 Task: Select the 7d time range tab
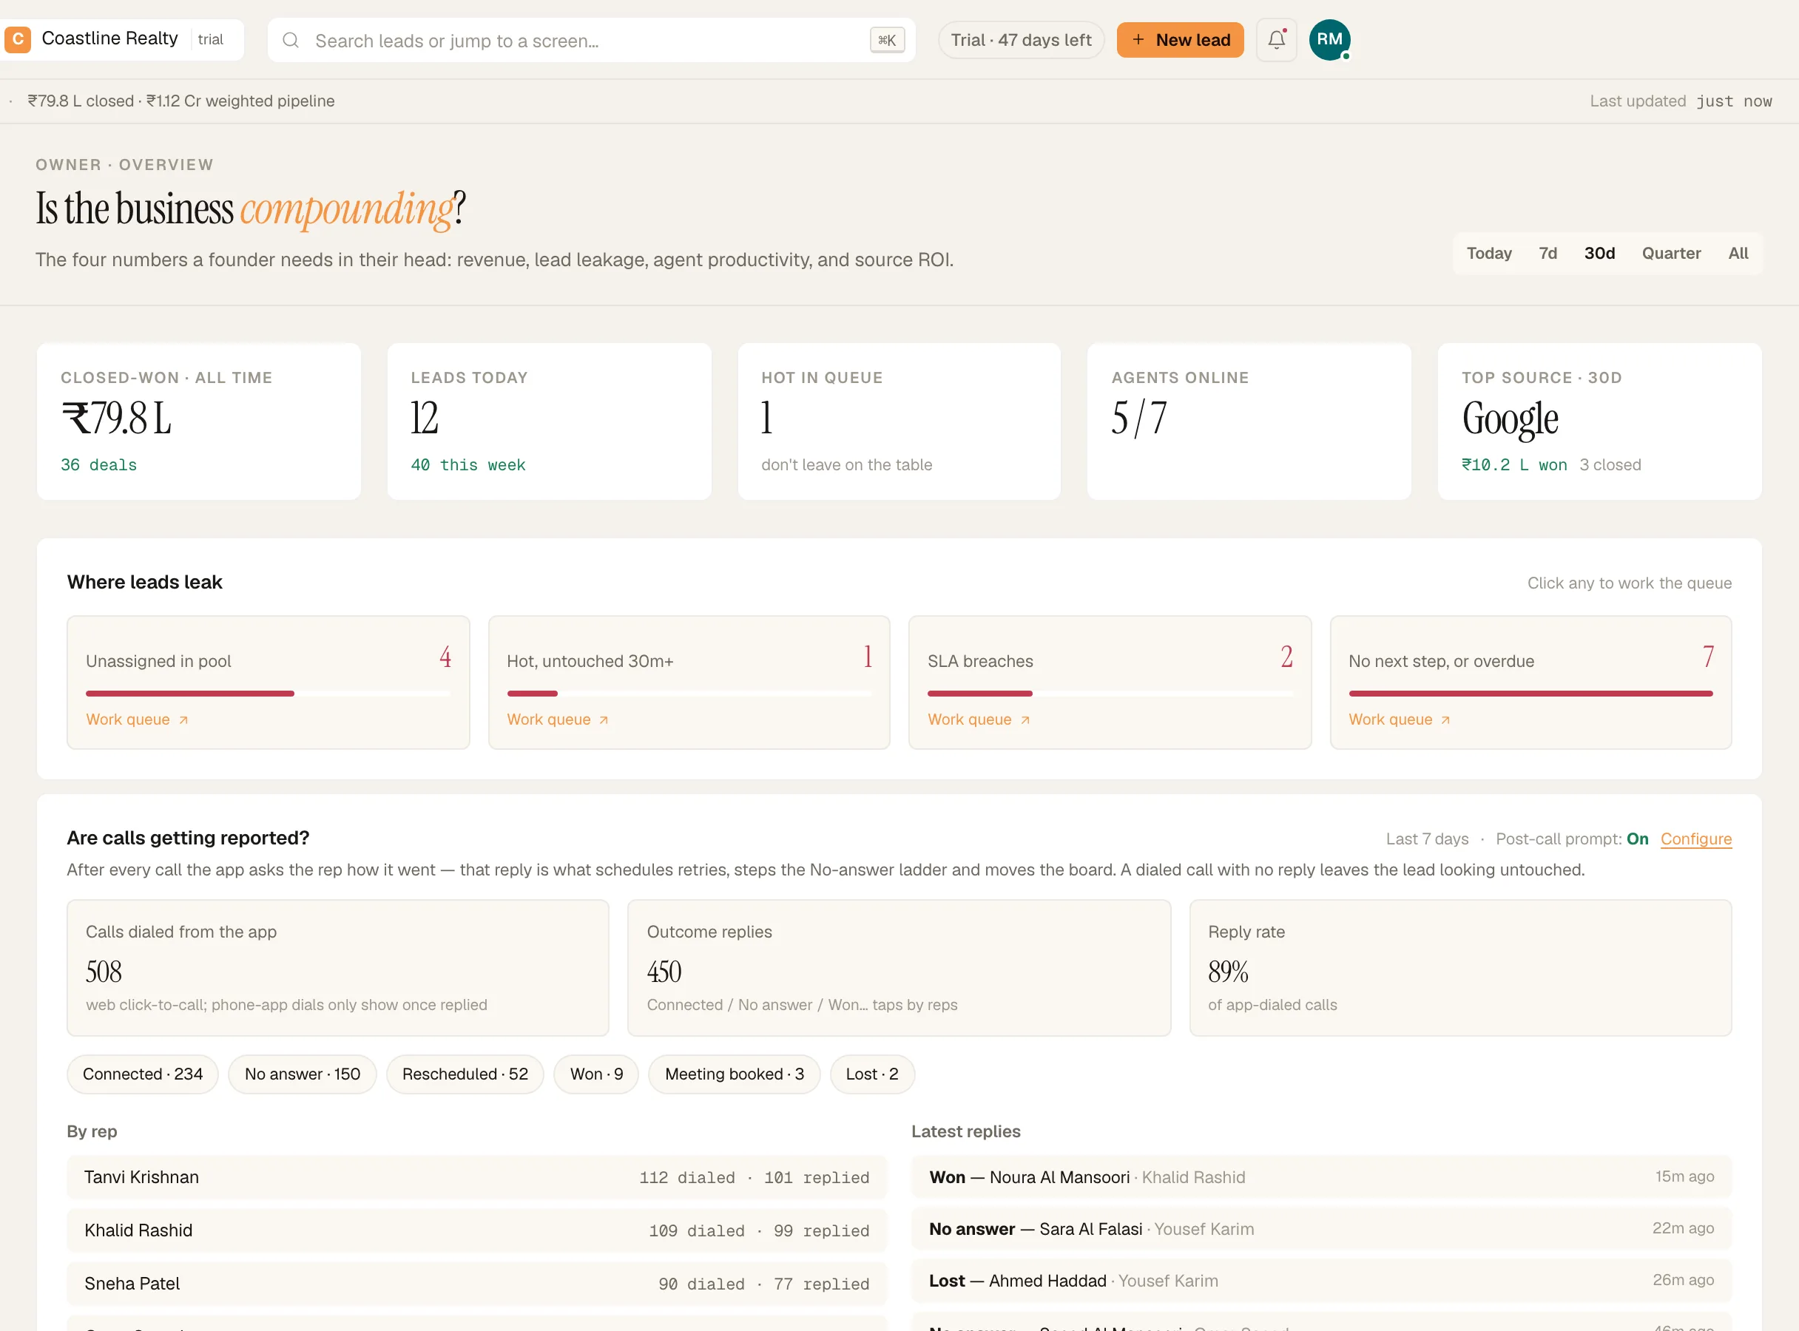(x=1547, y=253)
